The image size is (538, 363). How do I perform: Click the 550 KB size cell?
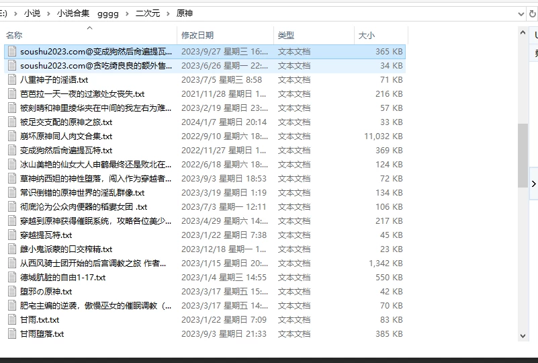click(x=389, y=278)
